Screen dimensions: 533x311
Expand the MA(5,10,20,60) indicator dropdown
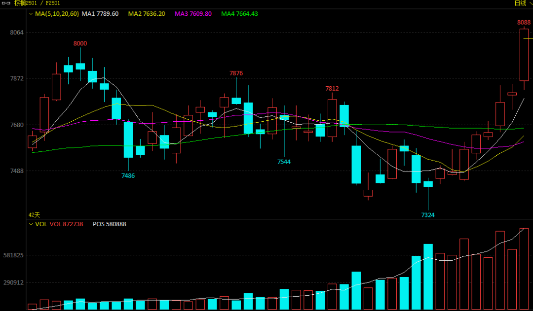31,14
